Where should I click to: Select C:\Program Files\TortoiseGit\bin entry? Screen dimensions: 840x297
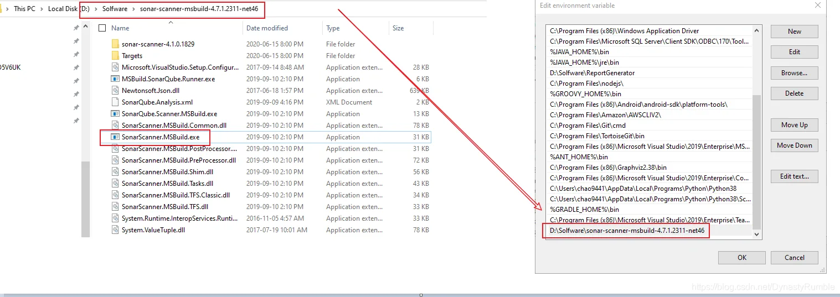[648, 136]
